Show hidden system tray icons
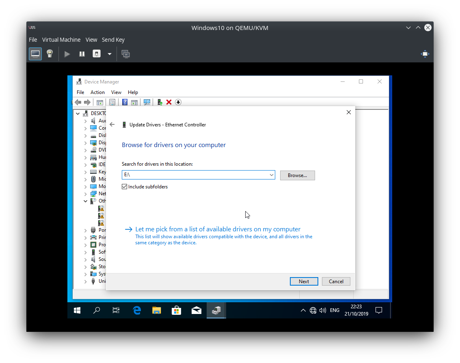Screen dimensions: 460x363 click(303, 310)
